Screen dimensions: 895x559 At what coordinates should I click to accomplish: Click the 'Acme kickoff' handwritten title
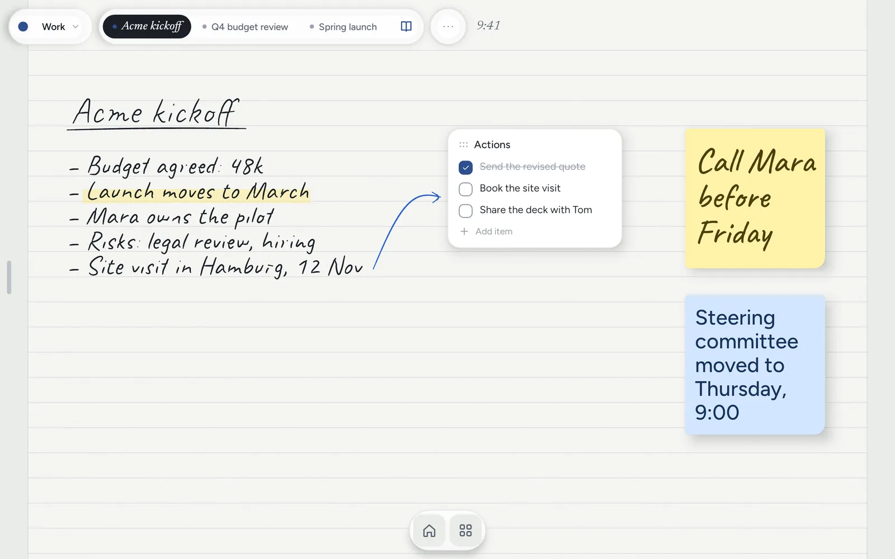pyautogui.click(x=156, y=113)
